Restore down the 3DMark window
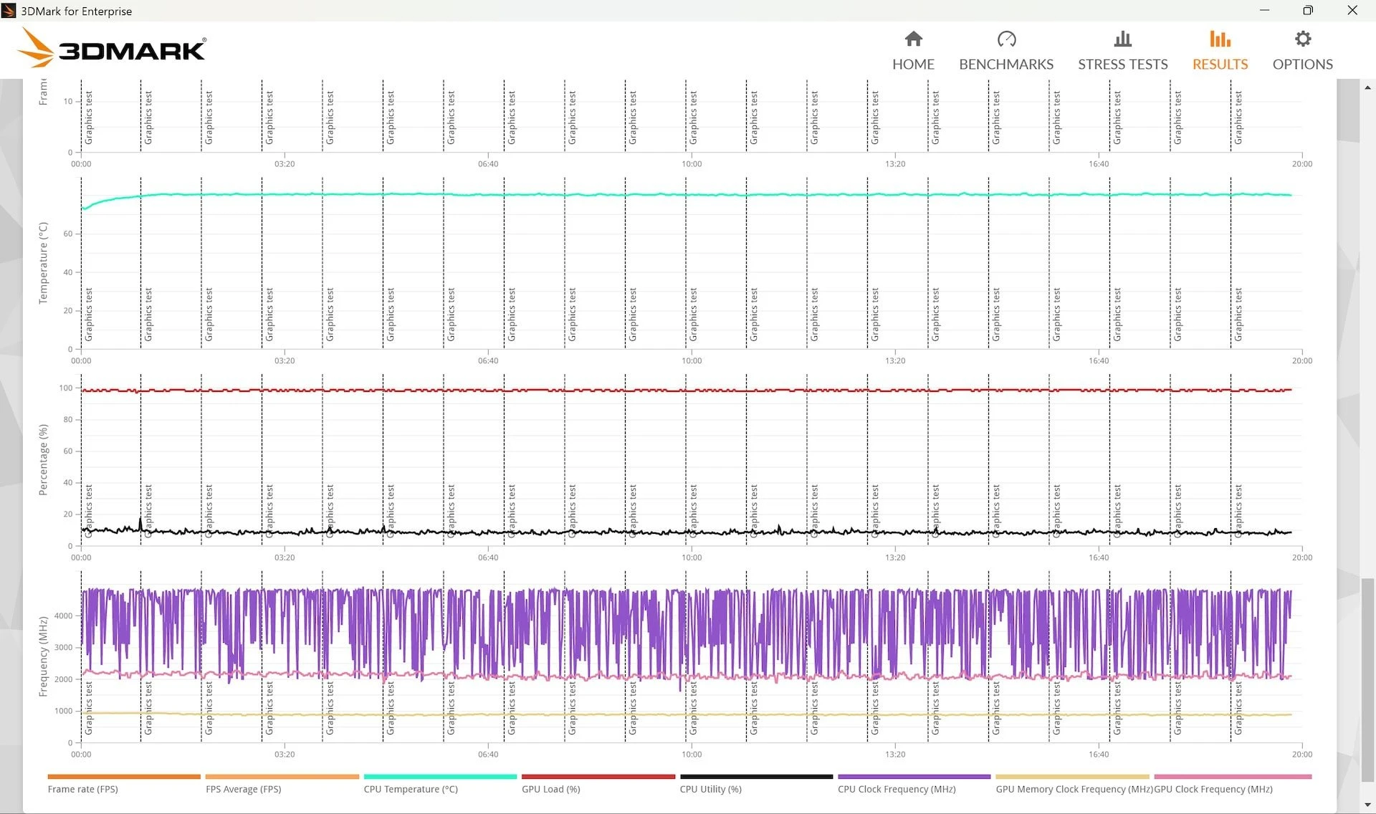Screen dimensions: 1376x814 [x=1308, y=10]
